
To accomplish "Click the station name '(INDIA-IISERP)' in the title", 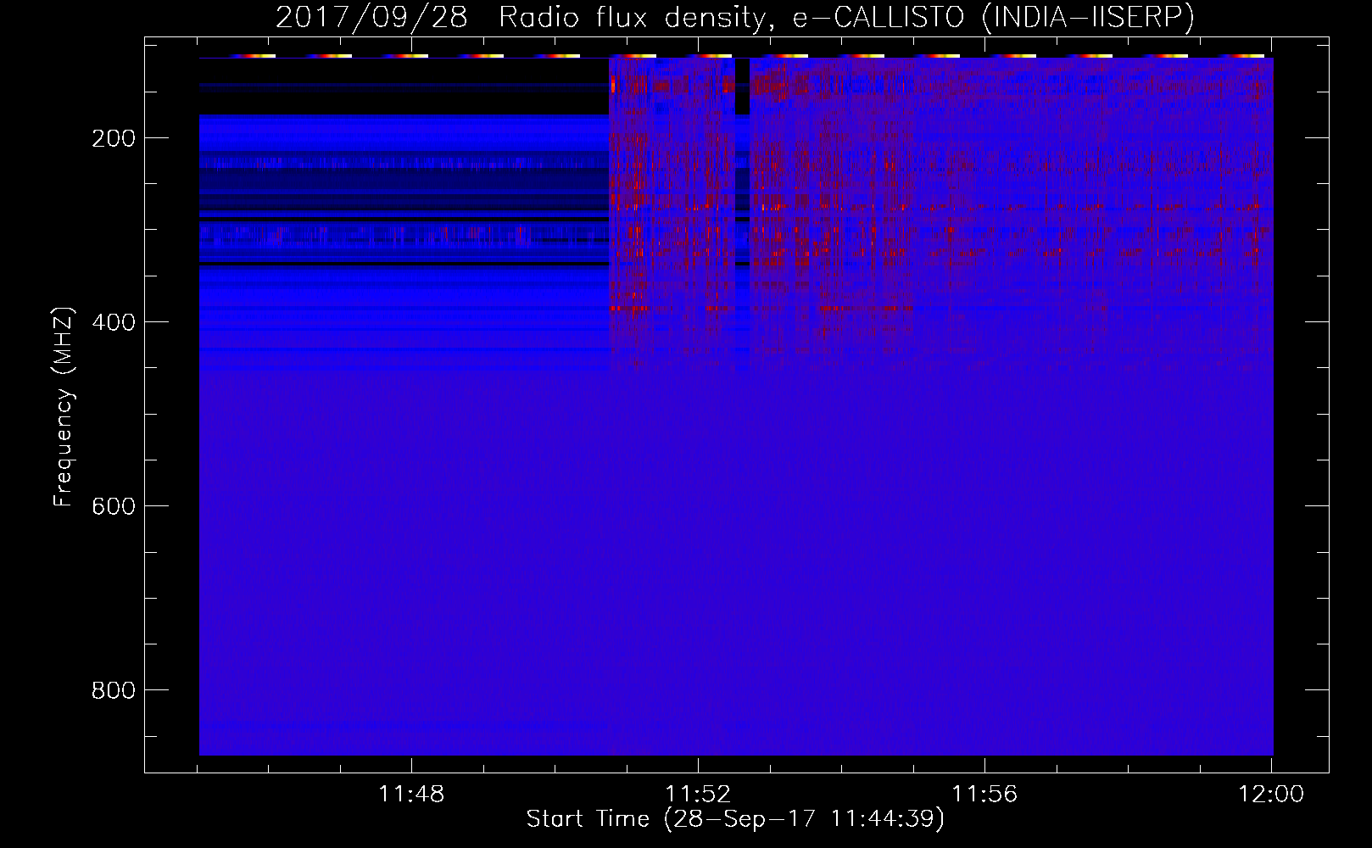I will 1087,18.
